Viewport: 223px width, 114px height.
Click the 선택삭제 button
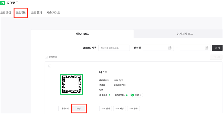[x=216, y=57]
